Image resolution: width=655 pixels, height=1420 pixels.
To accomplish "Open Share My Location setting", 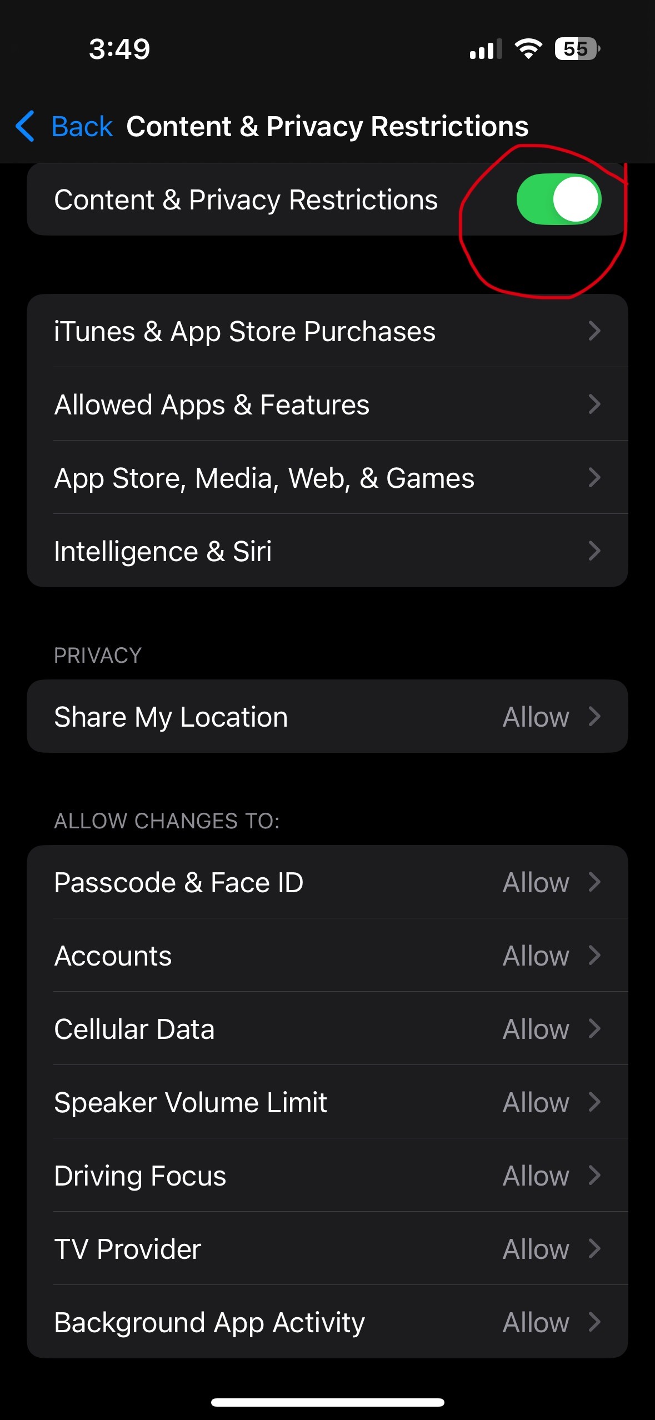I will (327, 717).
